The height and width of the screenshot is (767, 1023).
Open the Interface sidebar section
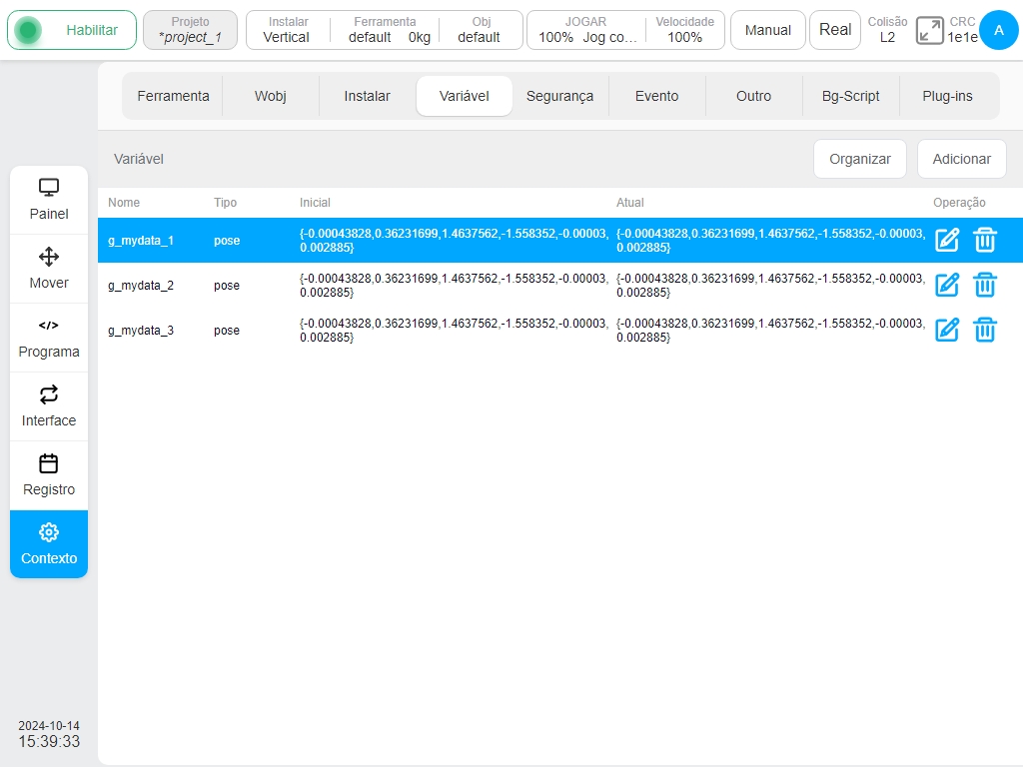pos(49,407)
